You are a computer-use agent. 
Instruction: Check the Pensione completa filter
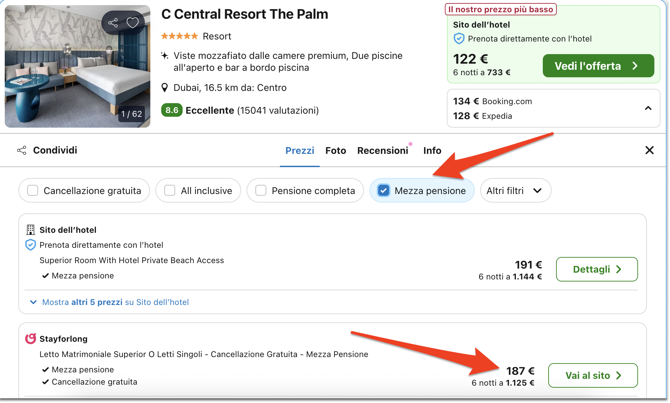click(x=261, y=190)
